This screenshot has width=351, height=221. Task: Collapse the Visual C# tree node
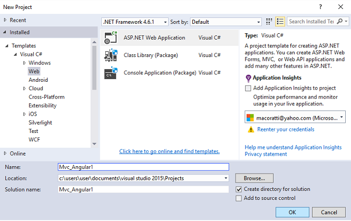coord(15,54)
